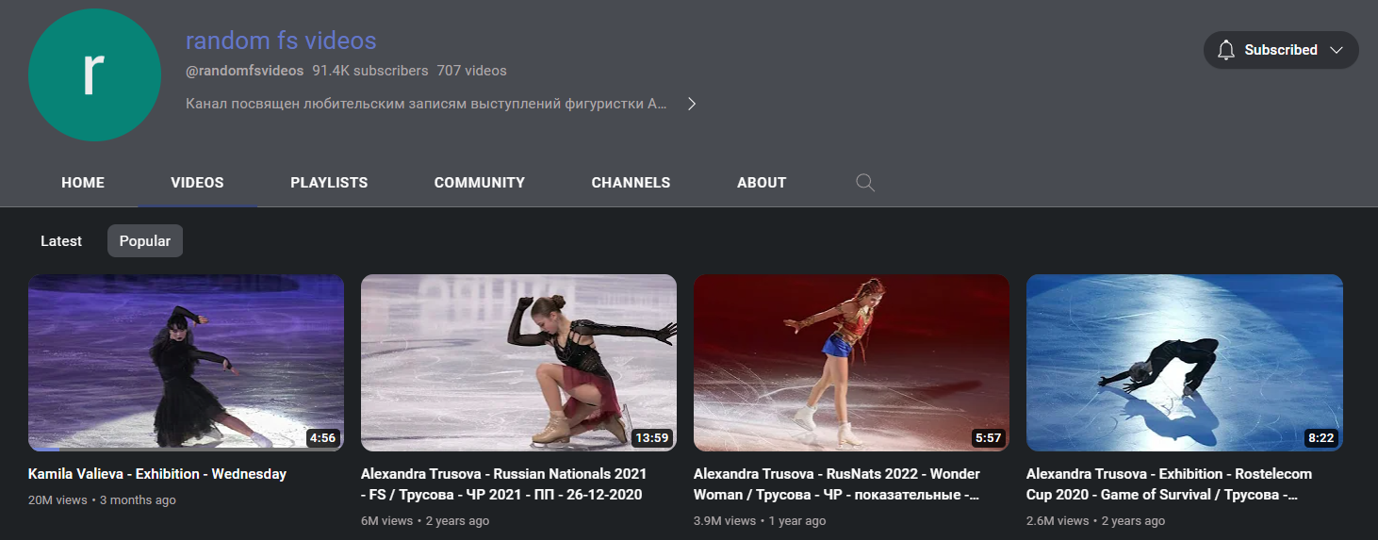
Task: Click the random fs videos channel name
Action: [281, 41]
